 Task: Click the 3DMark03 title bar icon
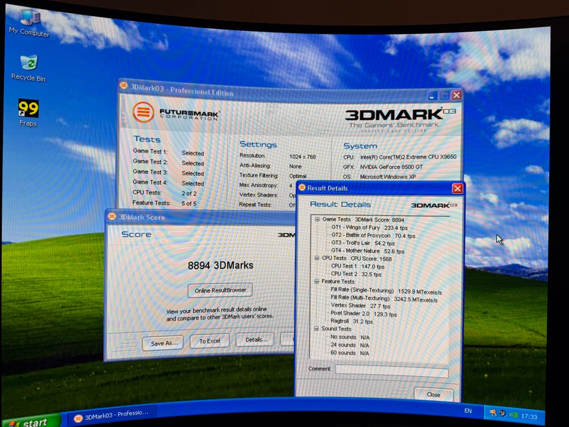click(124, 85)
